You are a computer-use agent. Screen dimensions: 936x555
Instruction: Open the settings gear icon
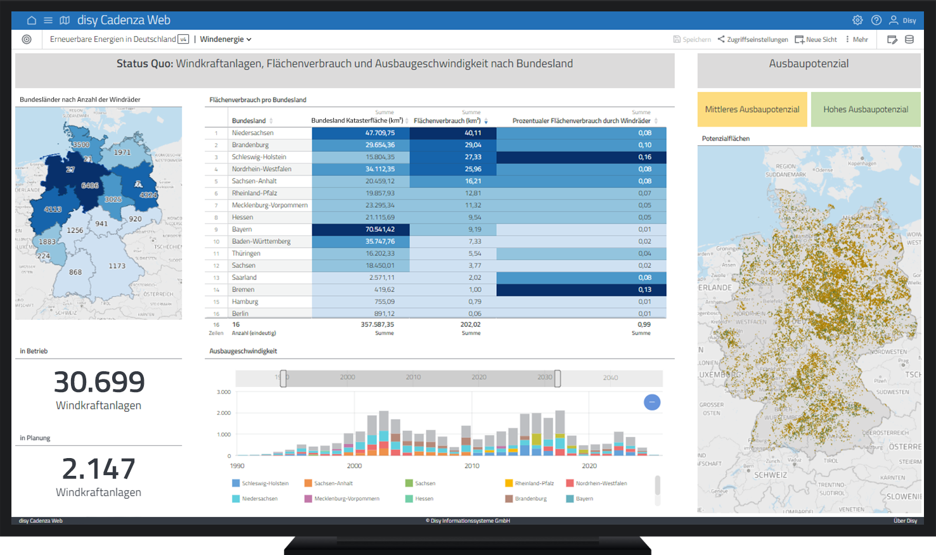click(857, 20)
